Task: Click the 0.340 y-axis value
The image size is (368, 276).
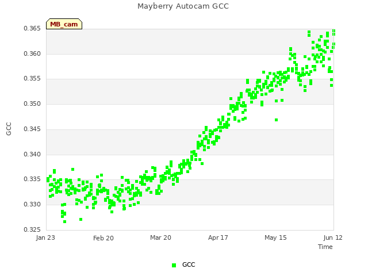Action: click(x=32, y=155)
